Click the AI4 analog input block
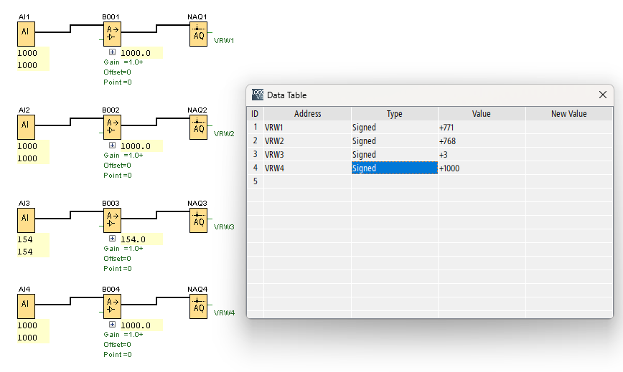This screenshot has height=372, width=623. click(x=25, y=305)
